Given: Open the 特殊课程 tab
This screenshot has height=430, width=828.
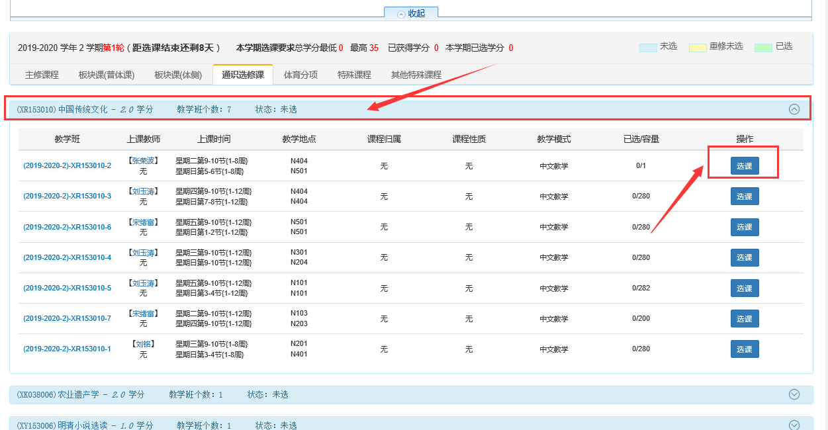Looking at the screenshot, I should tap(354, 75).
